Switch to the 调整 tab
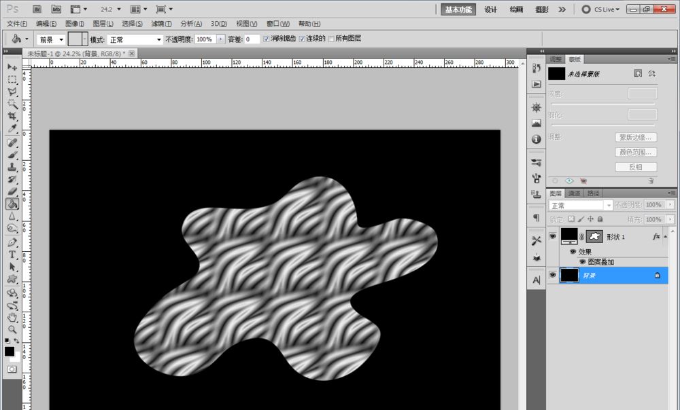The width and height of the screenshot is (680, 410). (x=556, y=59)
